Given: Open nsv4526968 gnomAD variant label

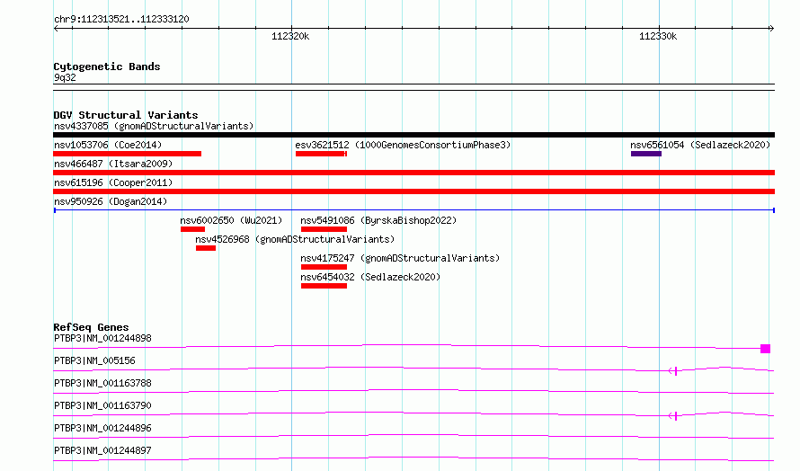Looking at the screenshot, I should pyautogui.click(x=295, y=239).
